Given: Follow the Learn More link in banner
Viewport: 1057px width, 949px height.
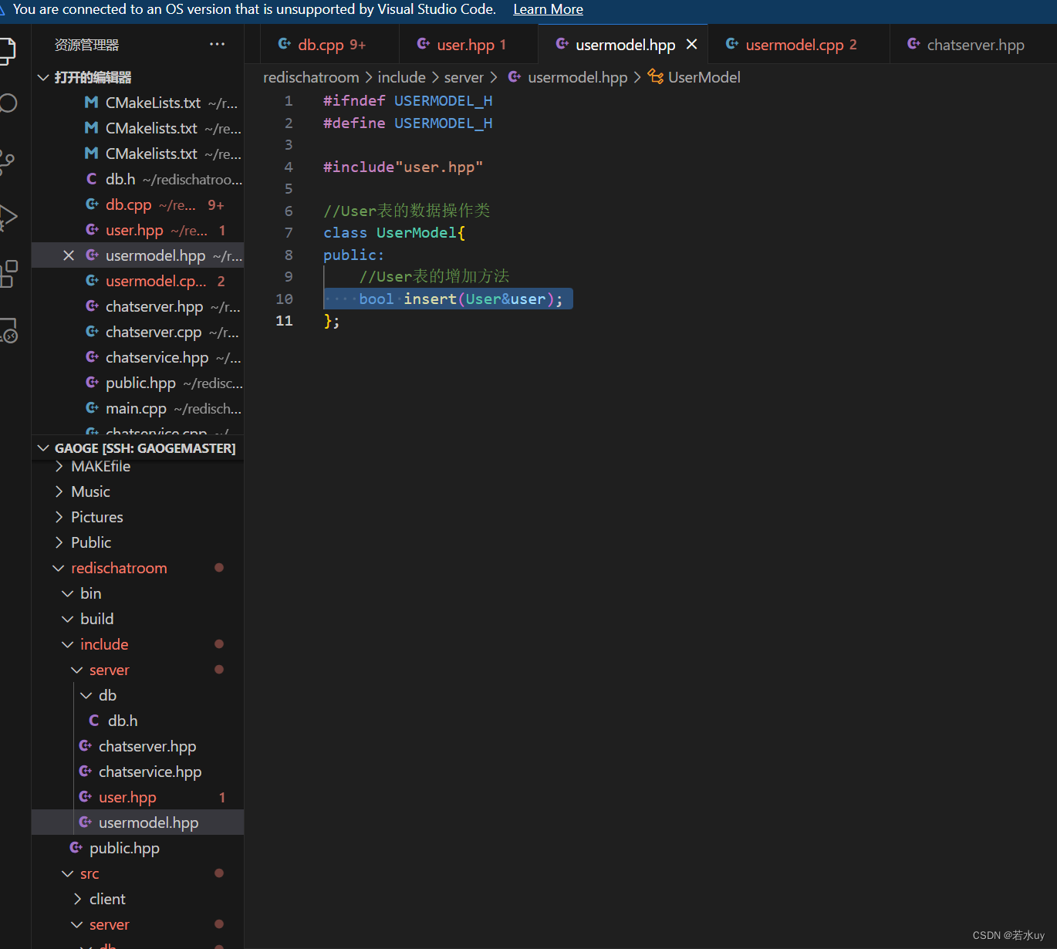Looking at the screenshot, I should (548, 9).
